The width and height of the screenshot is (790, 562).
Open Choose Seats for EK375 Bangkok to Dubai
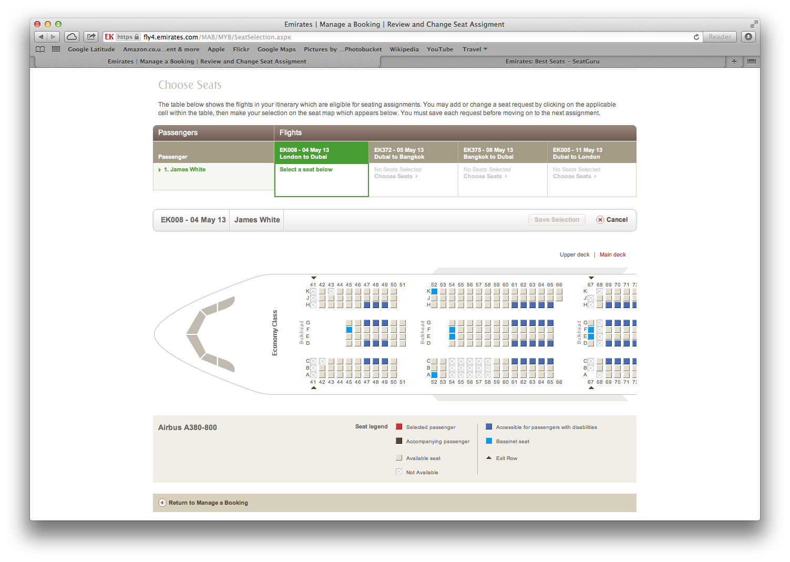[x=485, y=177]
